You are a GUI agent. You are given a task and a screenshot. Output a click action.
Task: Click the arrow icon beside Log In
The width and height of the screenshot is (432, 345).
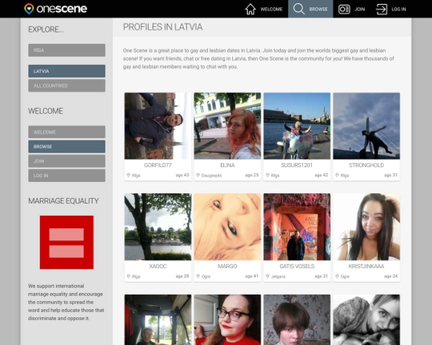[x=382, y=9]
